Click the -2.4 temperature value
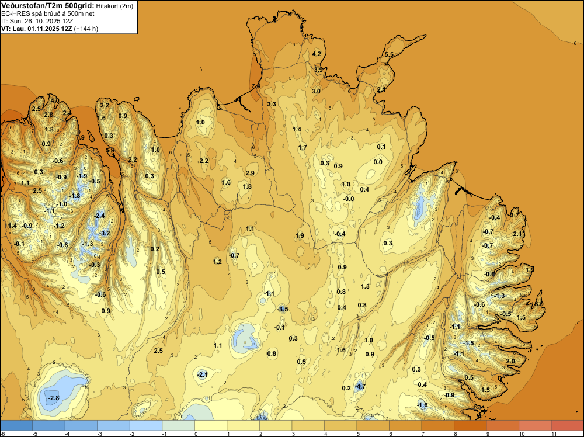Viewport: 584px width, 437px height. (x=99, y=216)
